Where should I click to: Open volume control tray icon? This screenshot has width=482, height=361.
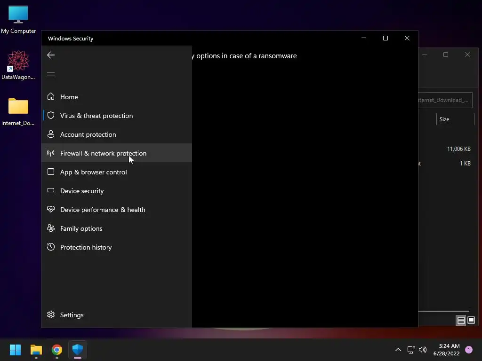point(423,350)
